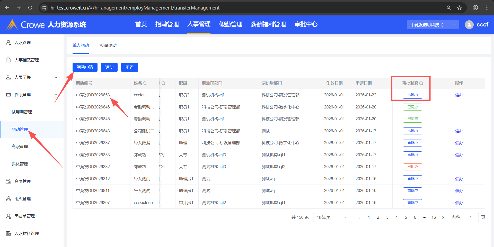
Task: Click the 入职材料管理 books icon
Action: (x=8, y=233)
